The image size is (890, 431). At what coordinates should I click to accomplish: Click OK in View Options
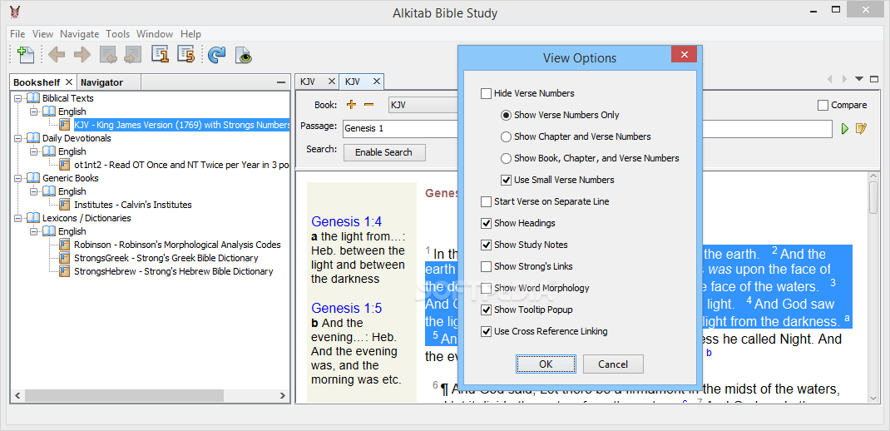point(546,364)
